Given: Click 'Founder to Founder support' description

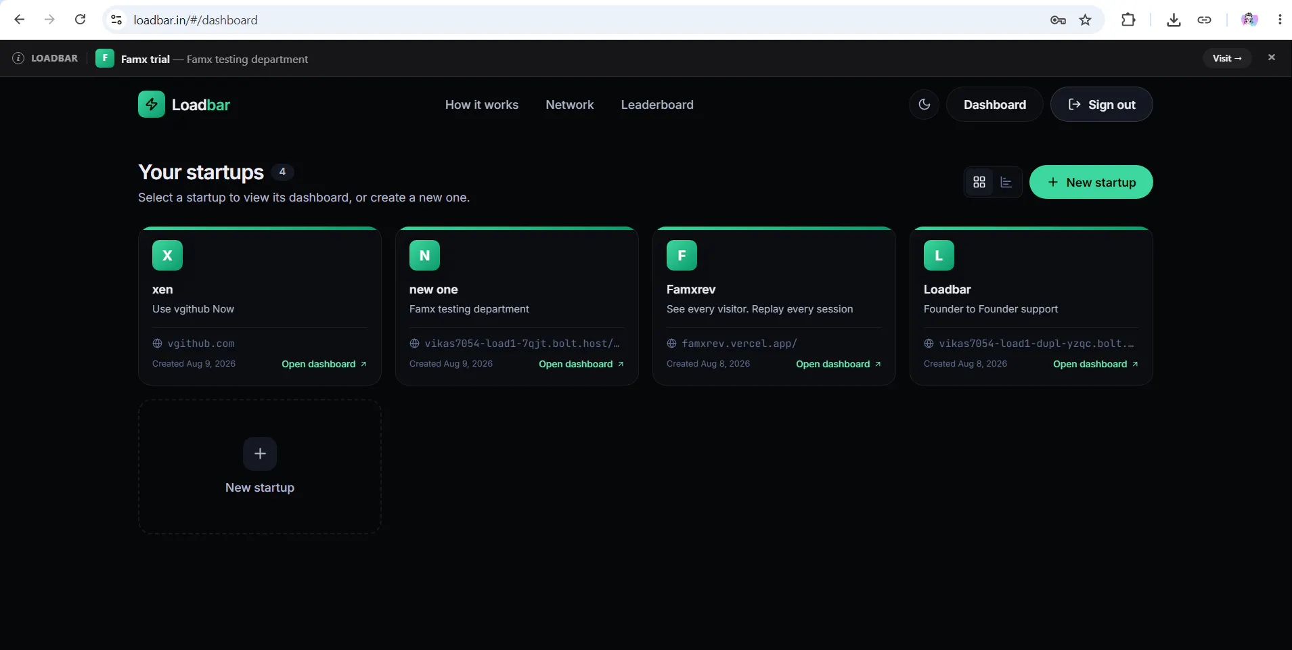Looking at the screenshot, I should [x=991, y=309].
